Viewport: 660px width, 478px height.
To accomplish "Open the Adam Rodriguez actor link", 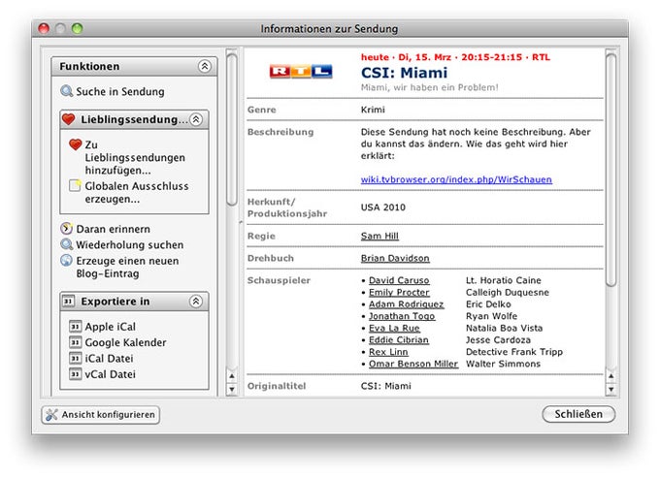I will (x=406, y=303).
